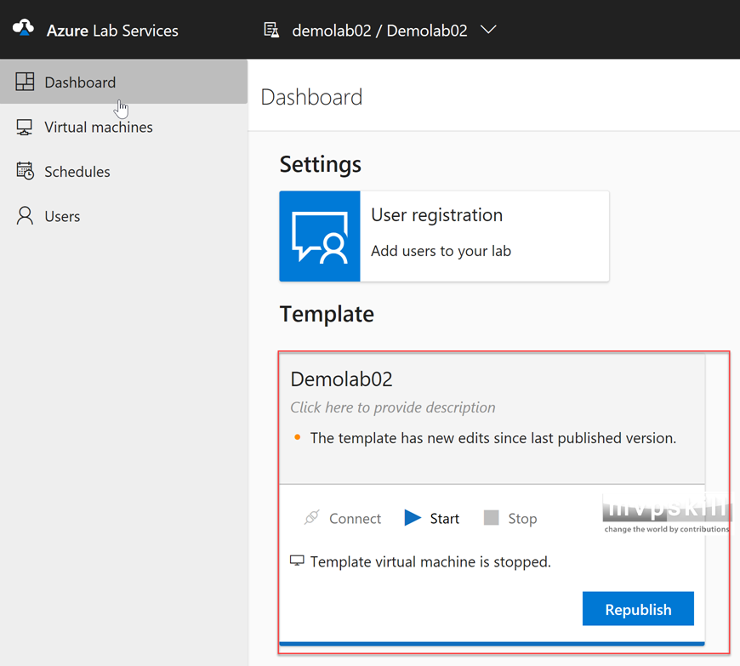
Task: Republish the template
Action: click(x=638, y=609)
